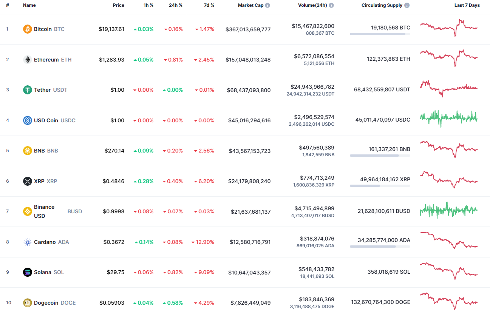The width and height of the screenshot is (490, 316).
Task: Open the Volume(24h) info tooltip
Action: coord(331,5)
